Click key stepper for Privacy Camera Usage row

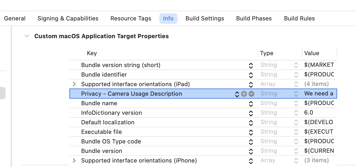(237, 94)
